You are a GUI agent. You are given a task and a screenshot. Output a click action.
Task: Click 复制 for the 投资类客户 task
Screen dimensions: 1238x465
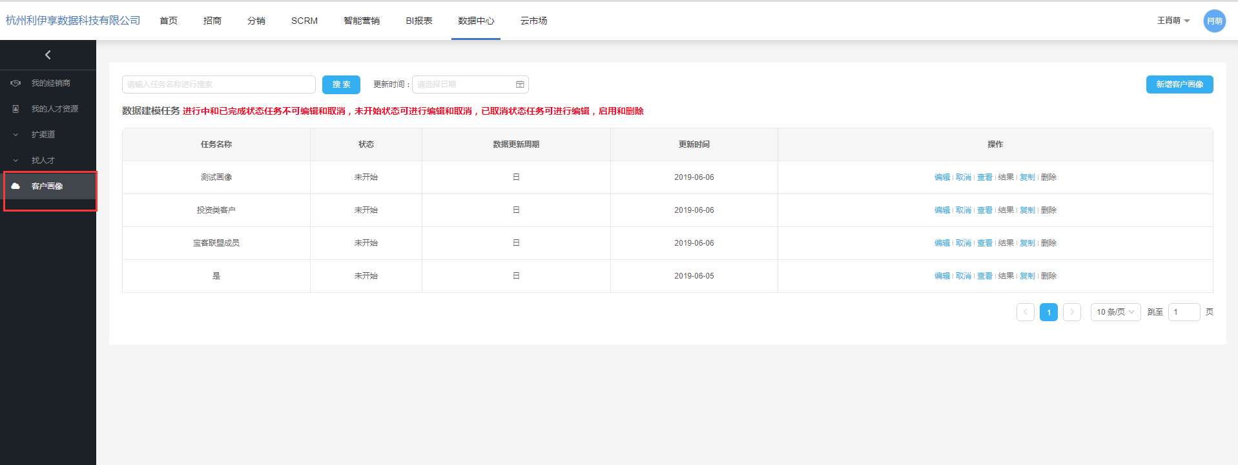tap(1027, 210)
